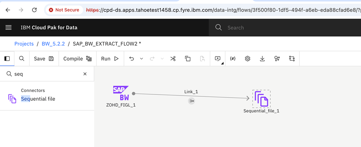Copy the selected node
This screenshot has width=361, height=147.
[x=187, y=59]
